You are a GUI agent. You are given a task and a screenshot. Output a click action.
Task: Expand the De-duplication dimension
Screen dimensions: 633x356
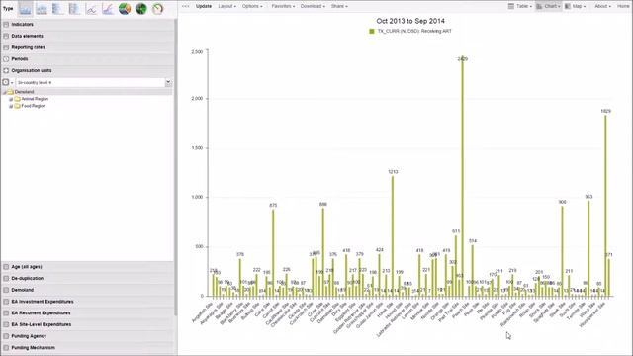tap(88, 279)
